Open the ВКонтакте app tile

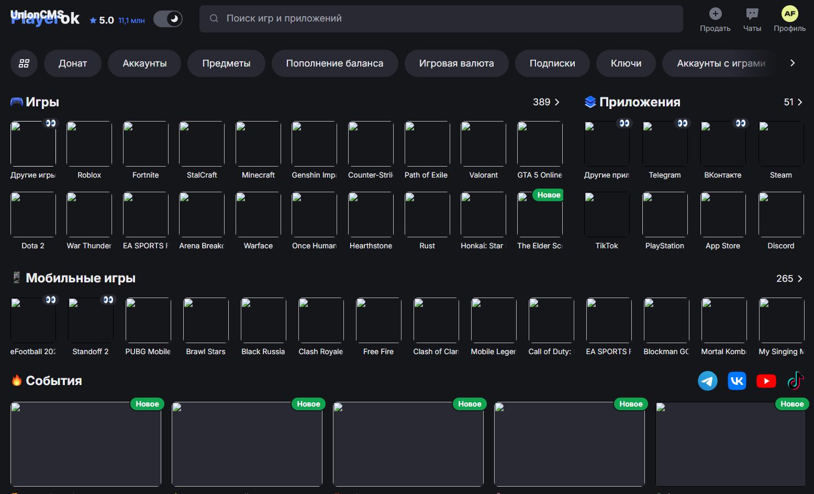pos(723,151)
